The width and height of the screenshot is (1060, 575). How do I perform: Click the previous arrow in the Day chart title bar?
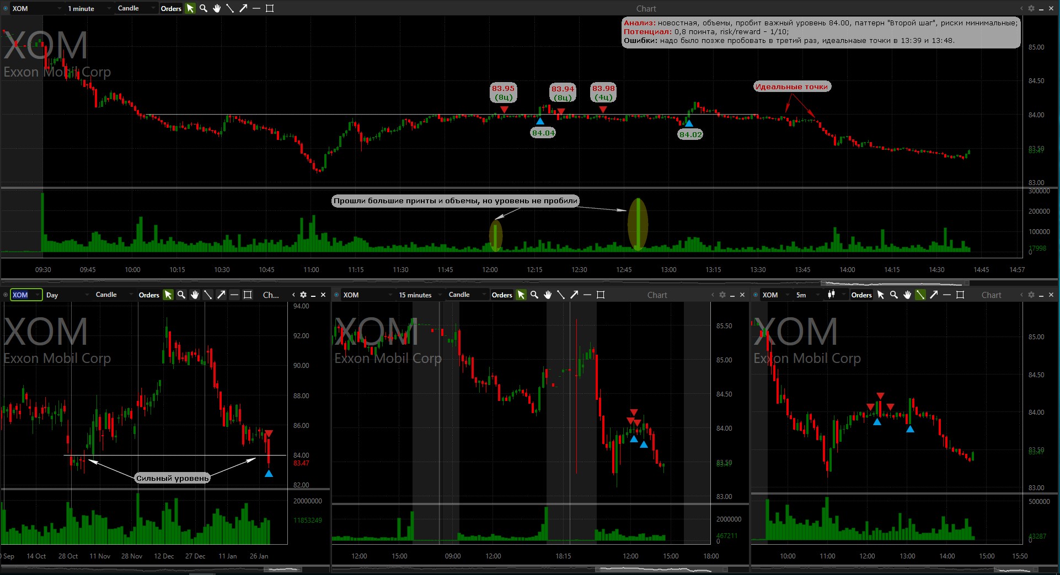click(x=294, y=295)
